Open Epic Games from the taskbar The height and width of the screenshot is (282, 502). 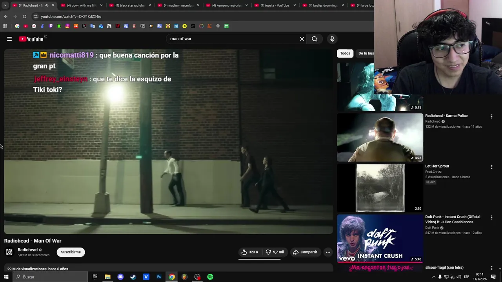[95, 277]
